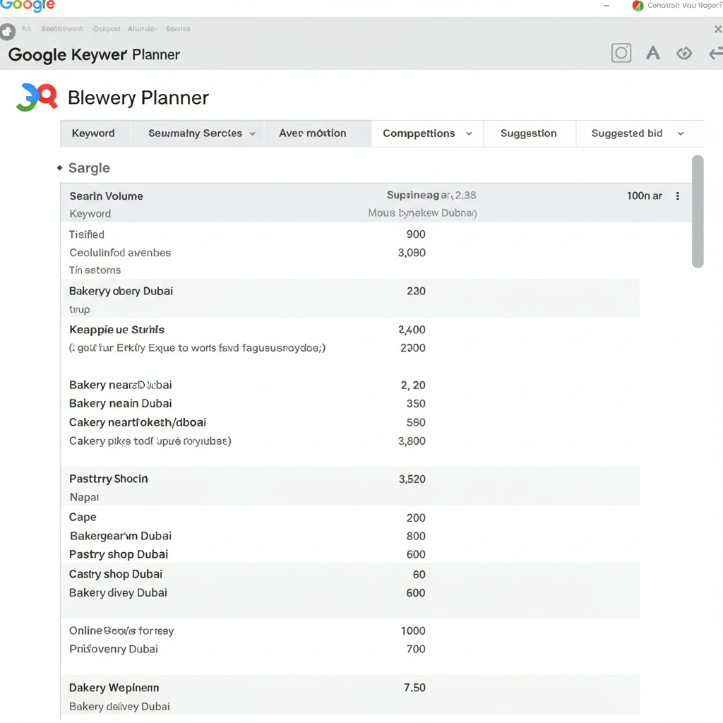This screenshot has width=723, height=723.
Task: Close the panel with the X button
Action: pos(718,30)
